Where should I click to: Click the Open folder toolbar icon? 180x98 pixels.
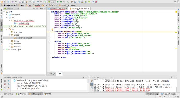(x=2, y=2)
